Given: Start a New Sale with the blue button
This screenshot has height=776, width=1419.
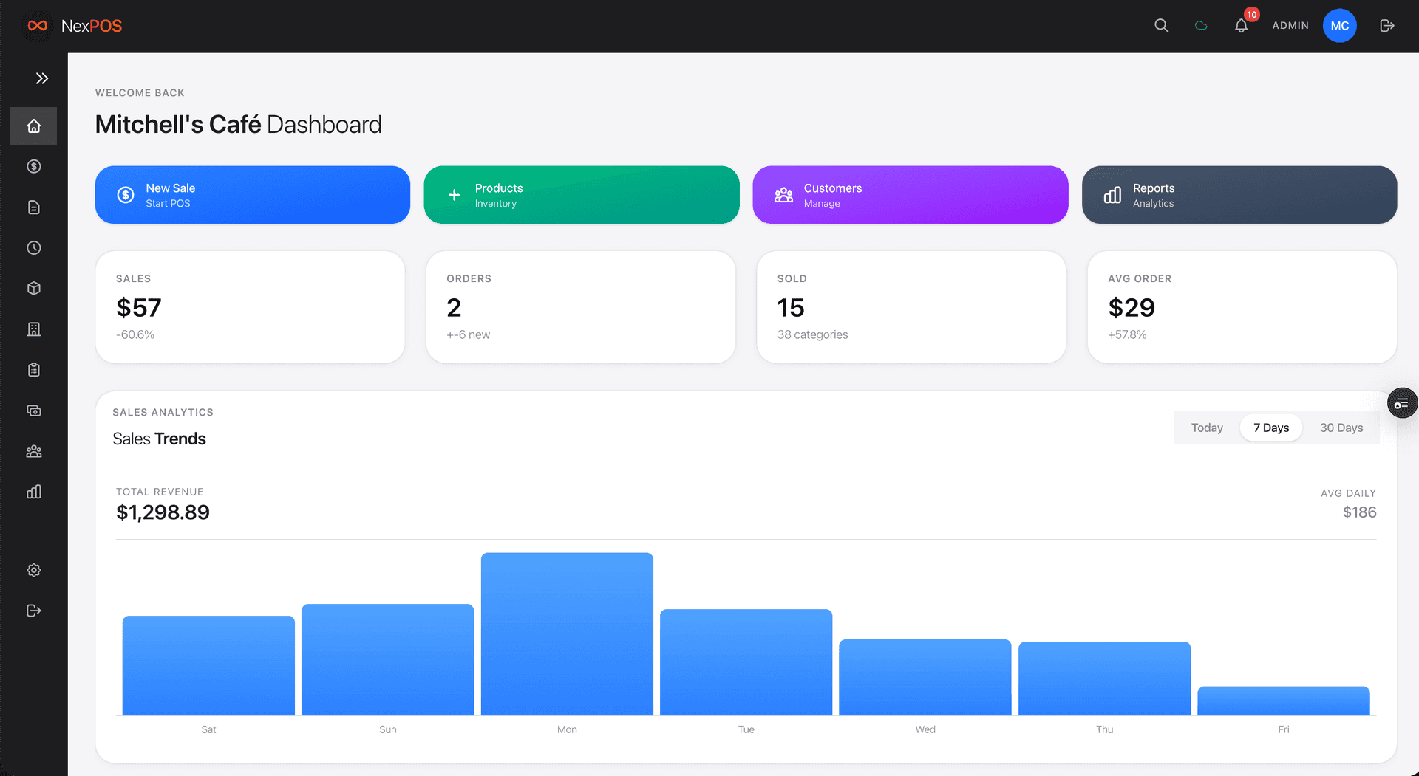Looking at the screenshot, I should (x=252, y=194).
